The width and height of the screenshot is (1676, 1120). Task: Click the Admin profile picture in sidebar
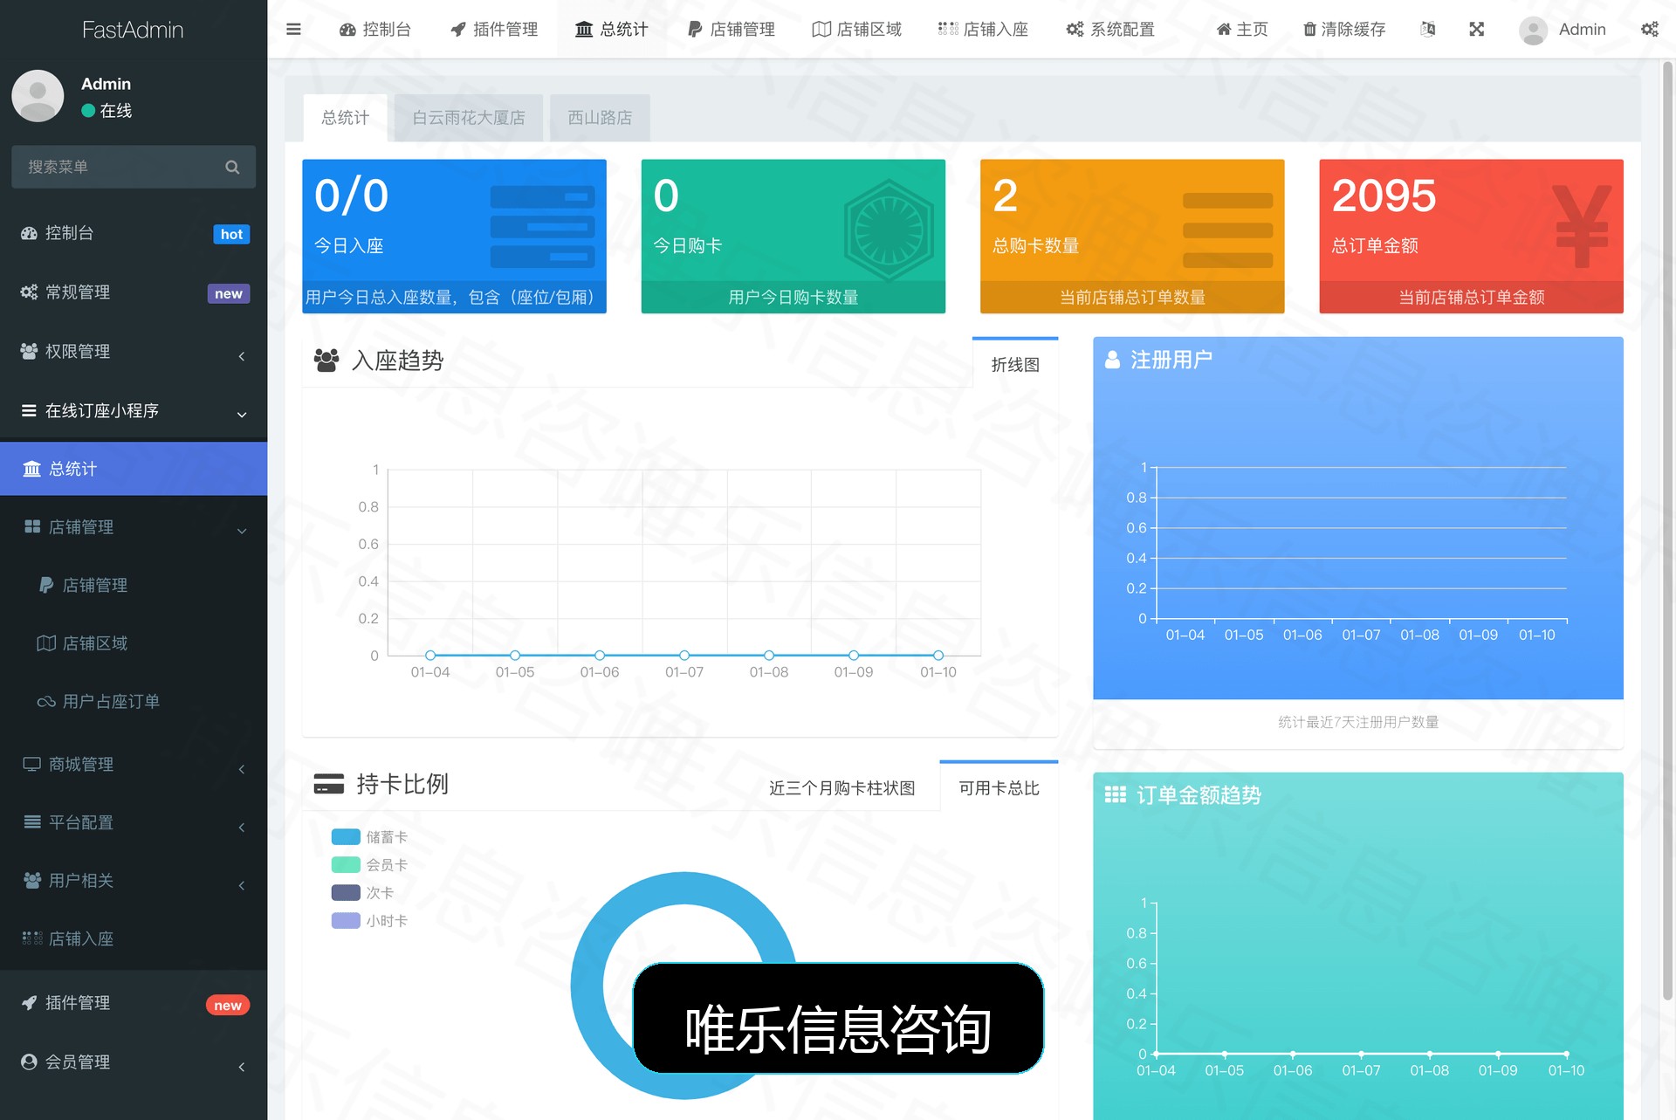click(38, 96)
